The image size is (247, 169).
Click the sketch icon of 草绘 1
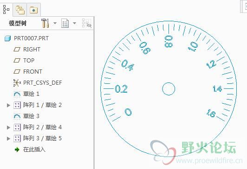pyautogui.click(x=17, y=94)
